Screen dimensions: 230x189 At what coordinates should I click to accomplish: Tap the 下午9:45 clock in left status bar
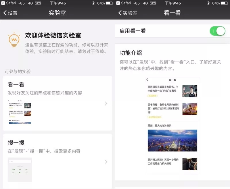58,3
